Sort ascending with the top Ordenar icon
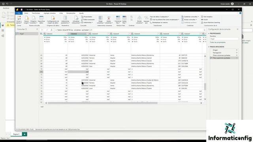 [x=132, y=17]
